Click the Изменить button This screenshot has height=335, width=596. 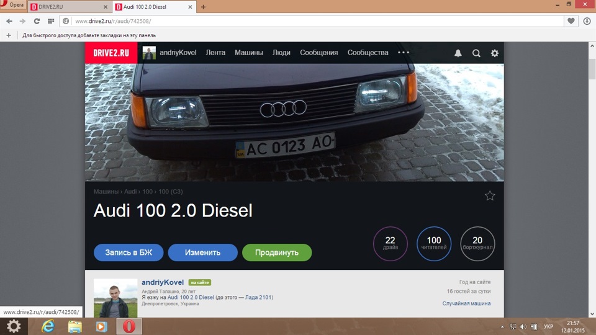[202, 252]
